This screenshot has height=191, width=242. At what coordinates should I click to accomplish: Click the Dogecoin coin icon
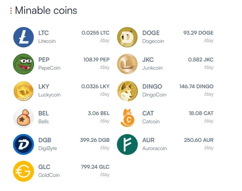pos(127,37)
